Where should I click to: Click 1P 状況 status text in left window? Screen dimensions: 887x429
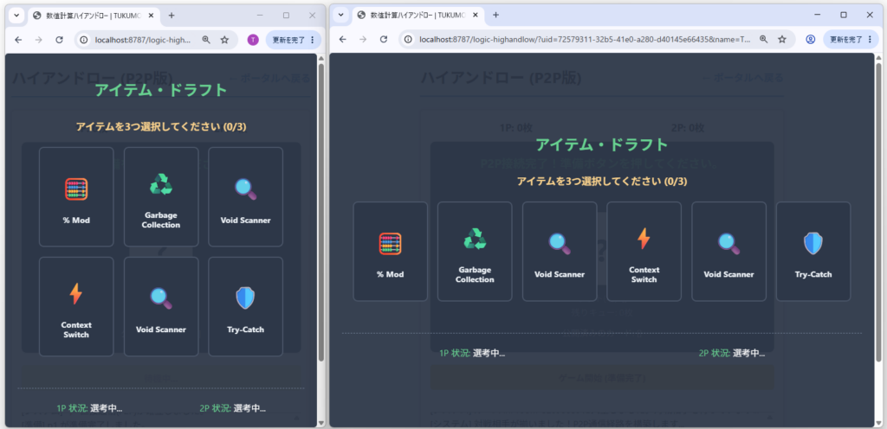[89, 409]
